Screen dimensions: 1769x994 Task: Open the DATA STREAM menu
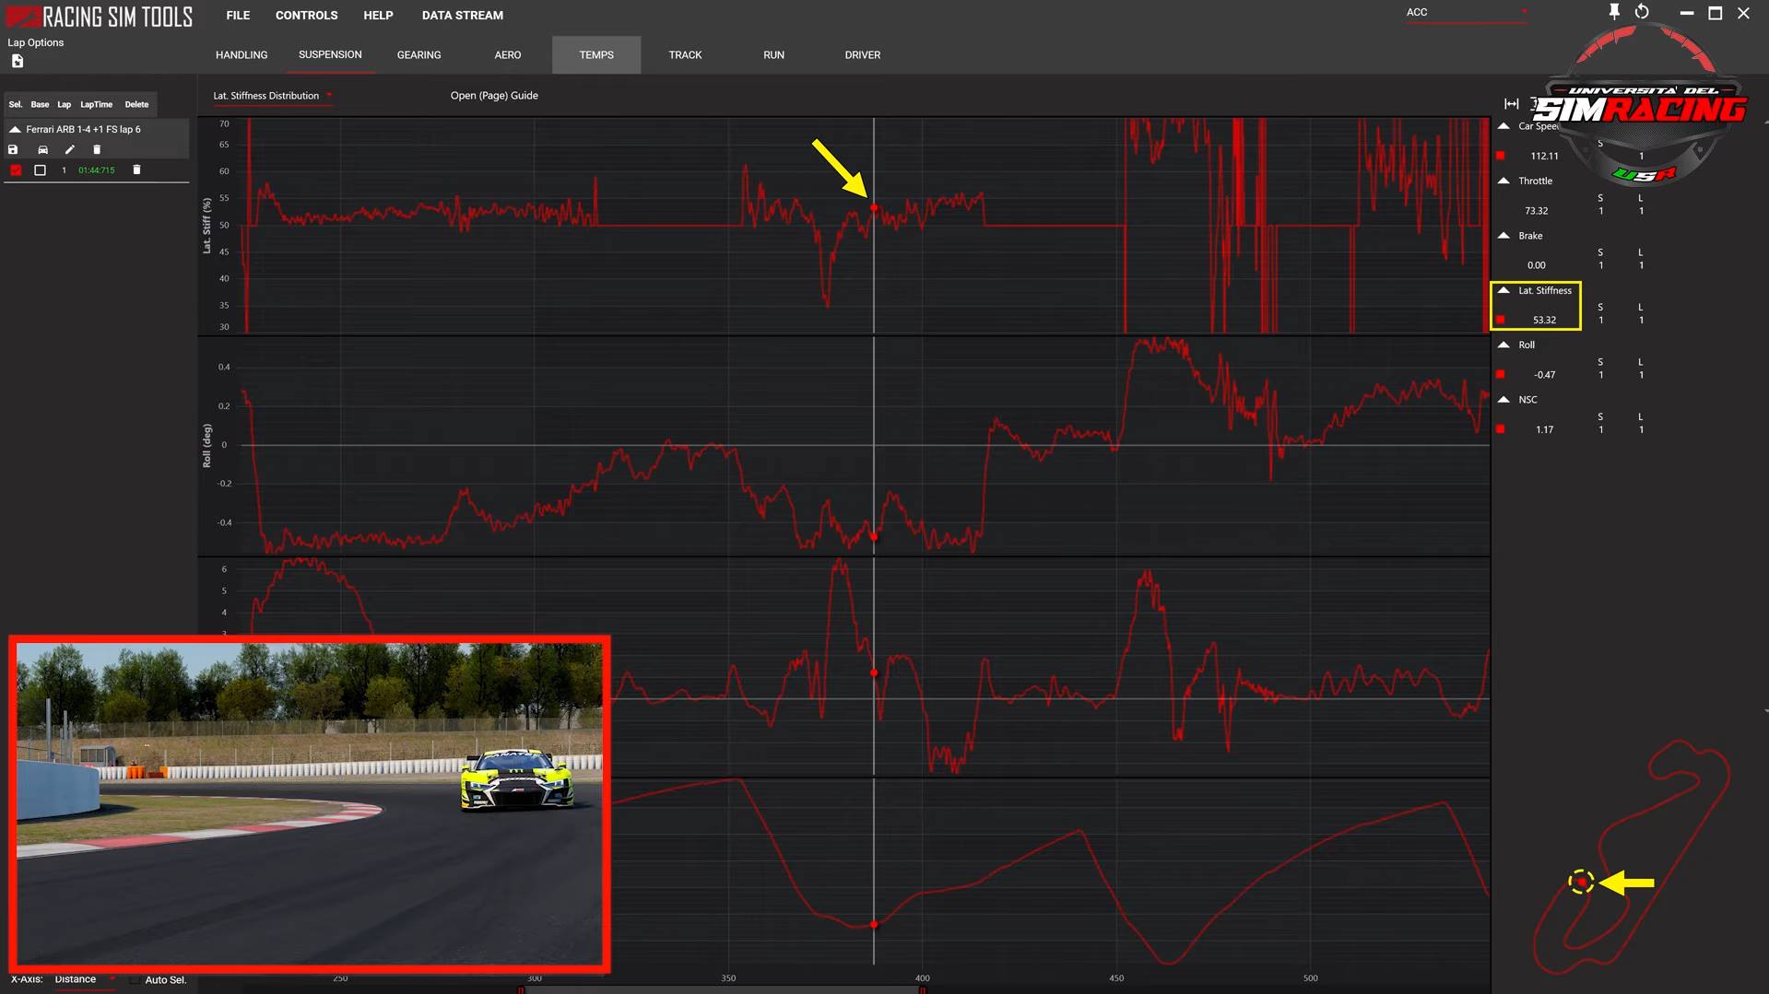(x=462, y=15)
